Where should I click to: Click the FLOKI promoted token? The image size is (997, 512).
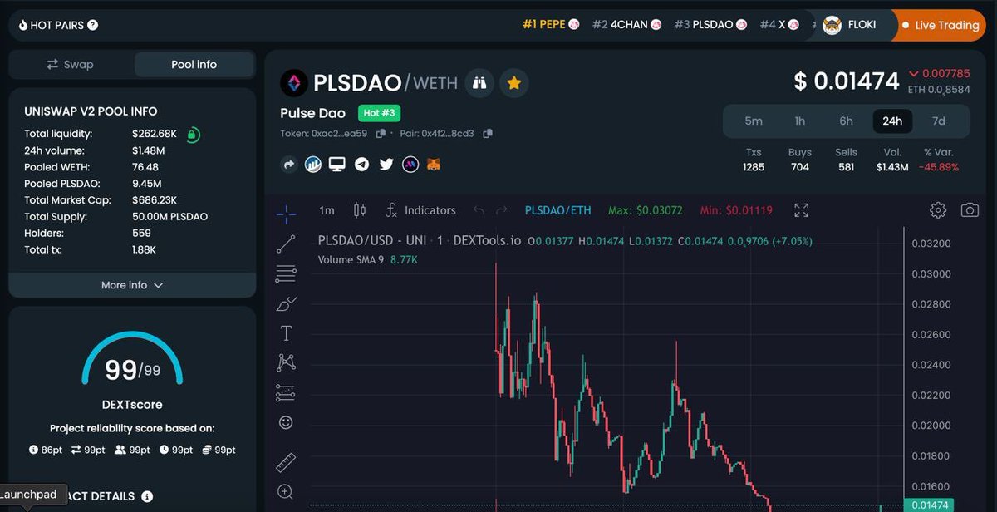(x=849, y=25)
